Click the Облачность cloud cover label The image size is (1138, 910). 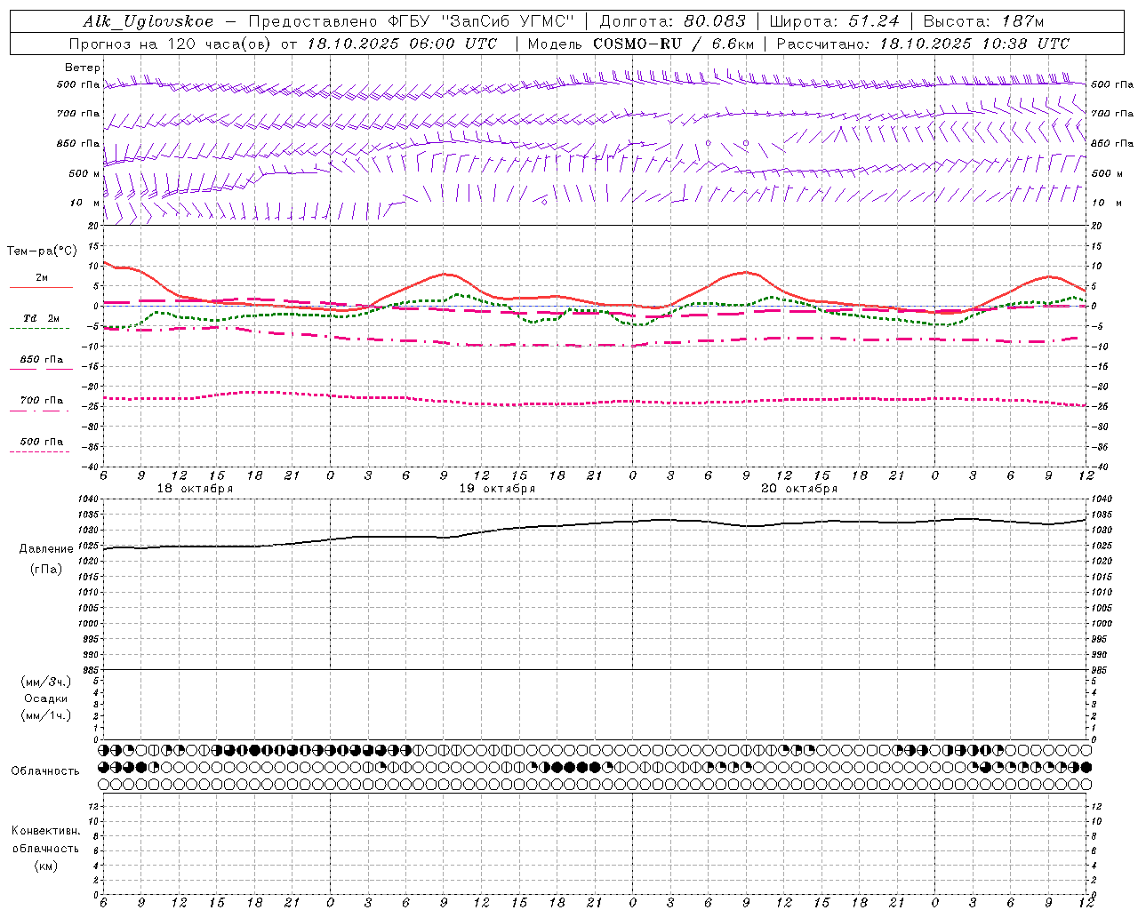point(45,771)
